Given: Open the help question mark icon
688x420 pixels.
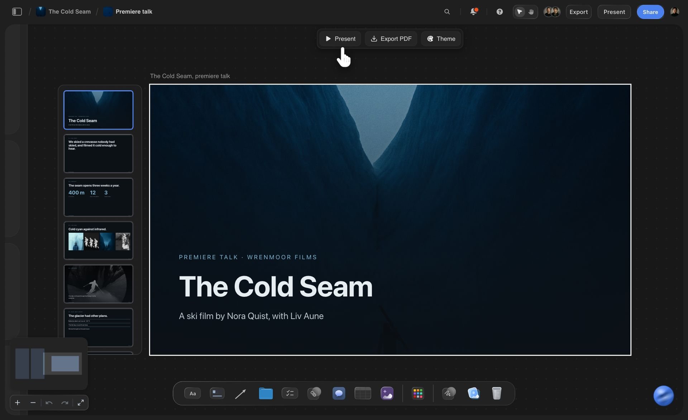Looking at the screenshot, I should coord(500,12).
